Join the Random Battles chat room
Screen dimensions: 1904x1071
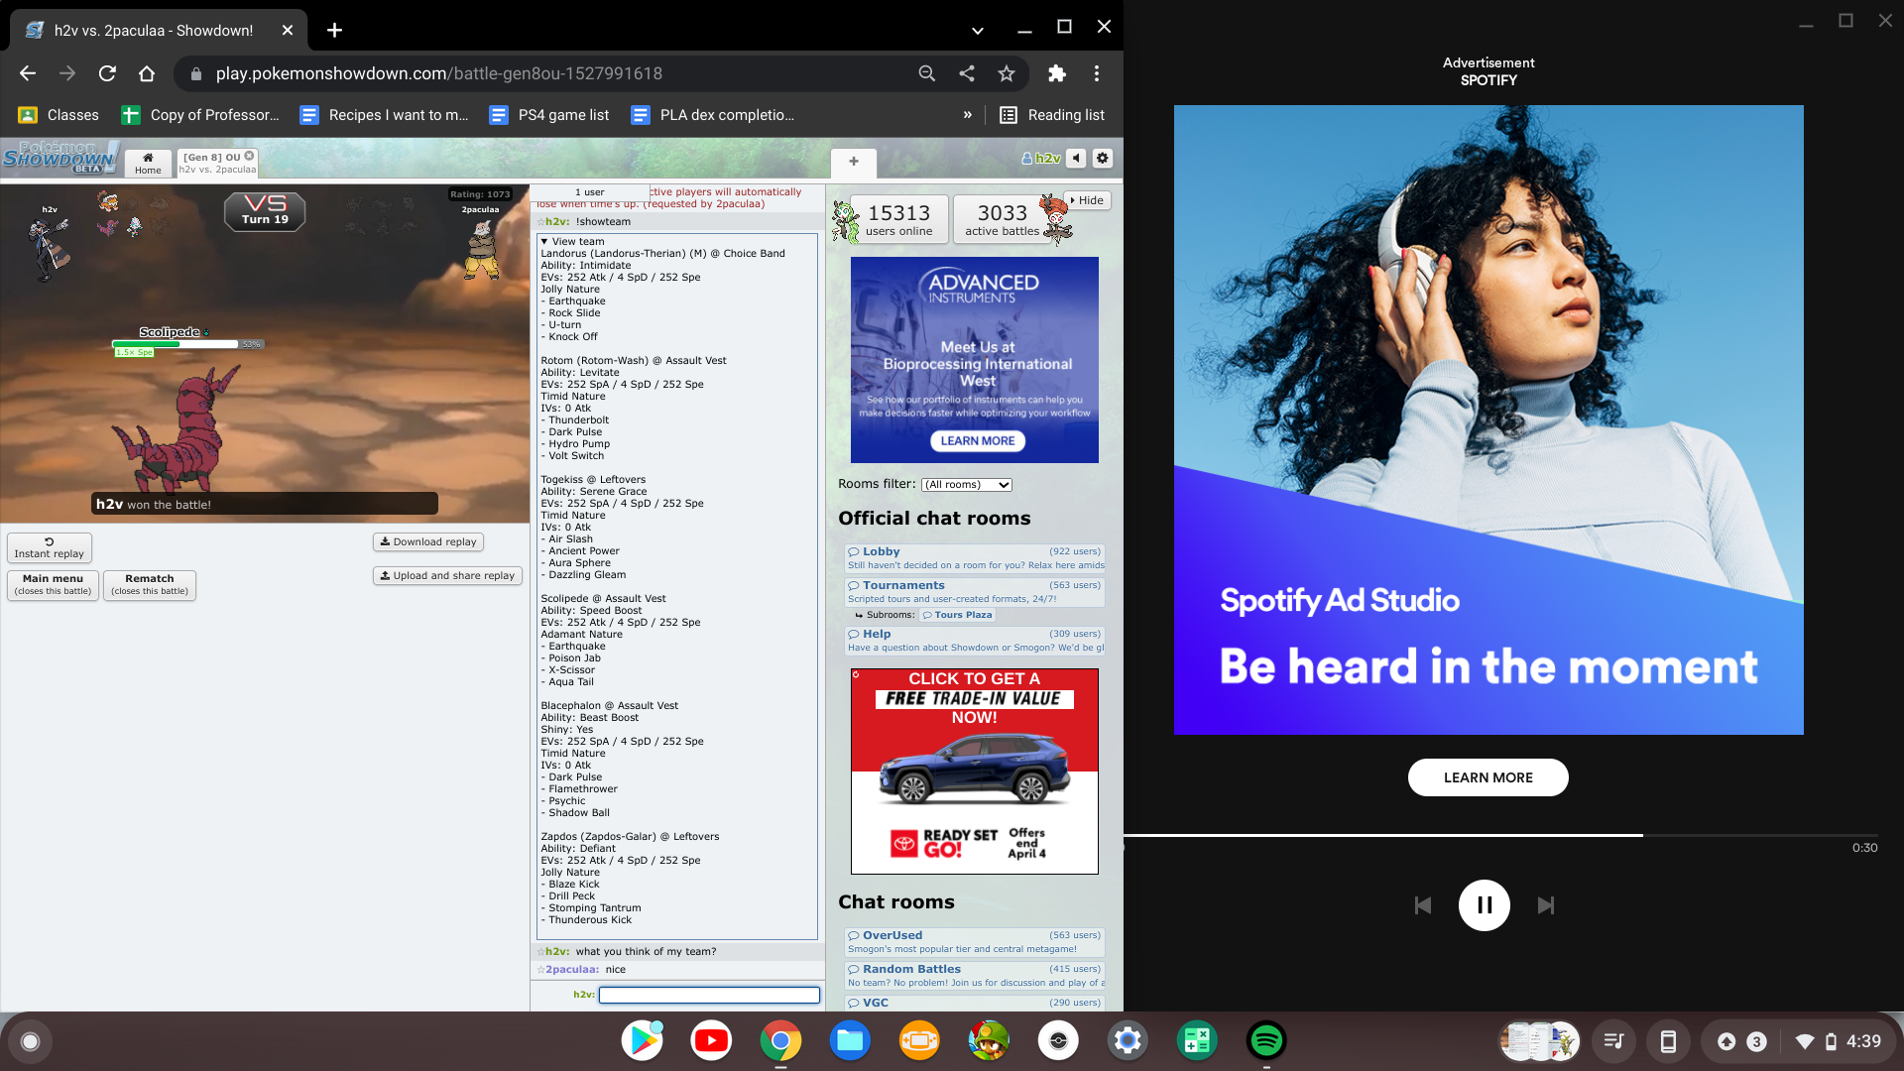pos(975,976)
